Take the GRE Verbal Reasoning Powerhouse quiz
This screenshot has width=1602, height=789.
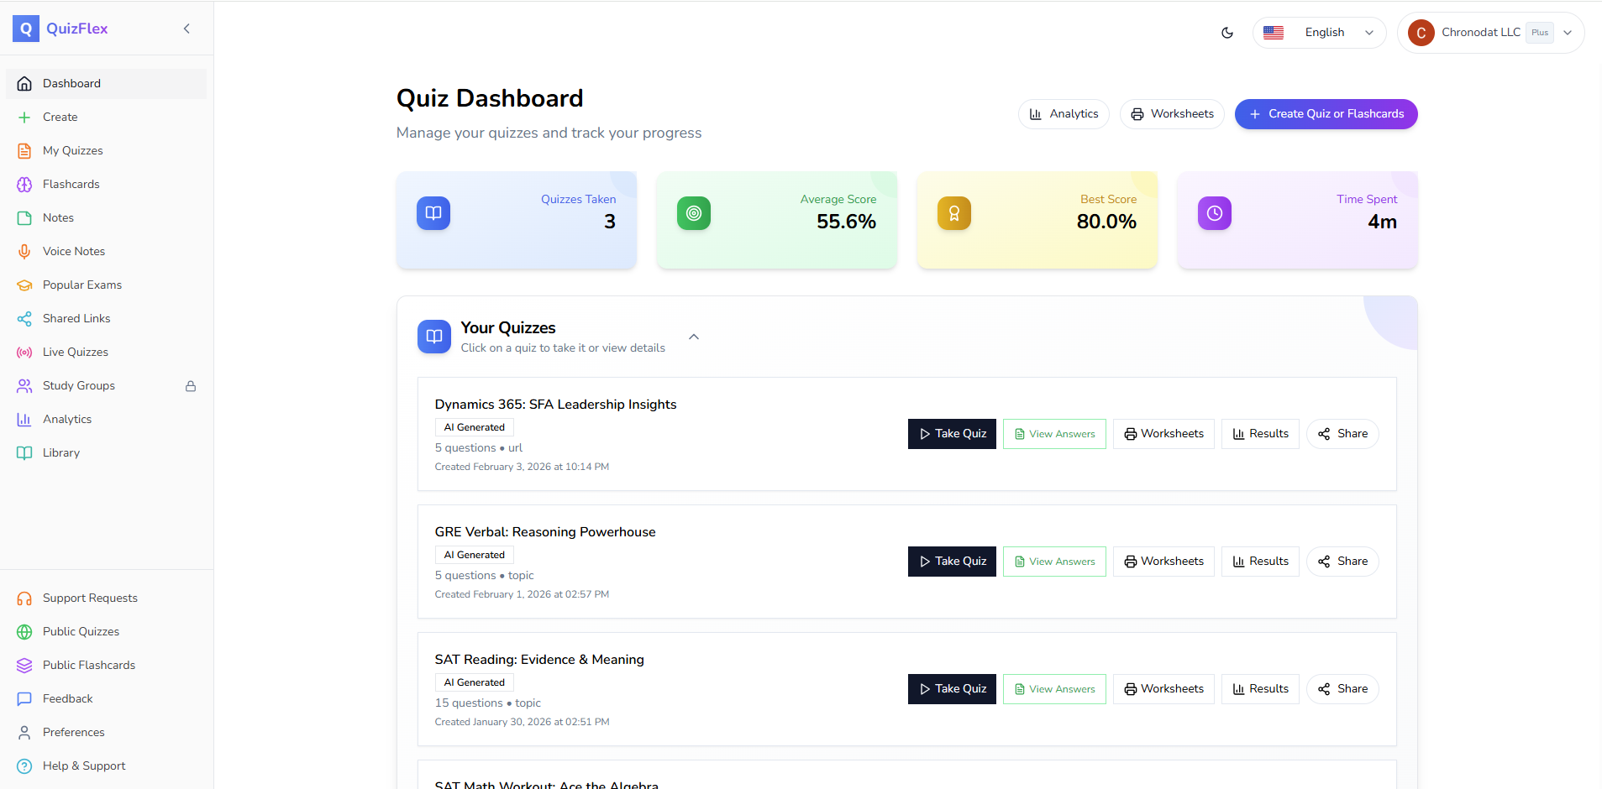951,561
